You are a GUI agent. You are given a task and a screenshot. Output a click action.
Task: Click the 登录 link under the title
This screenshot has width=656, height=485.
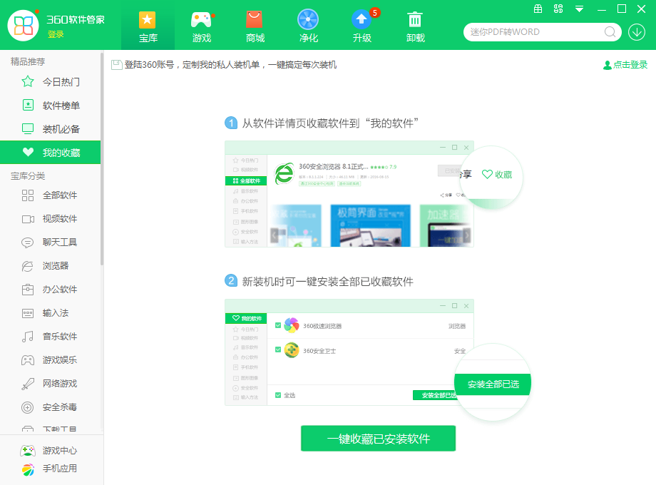tap(56, 34)
